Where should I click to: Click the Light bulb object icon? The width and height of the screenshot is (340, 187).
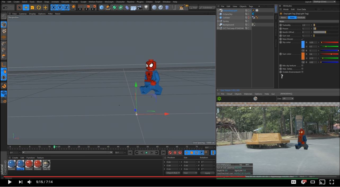point(146,7)
